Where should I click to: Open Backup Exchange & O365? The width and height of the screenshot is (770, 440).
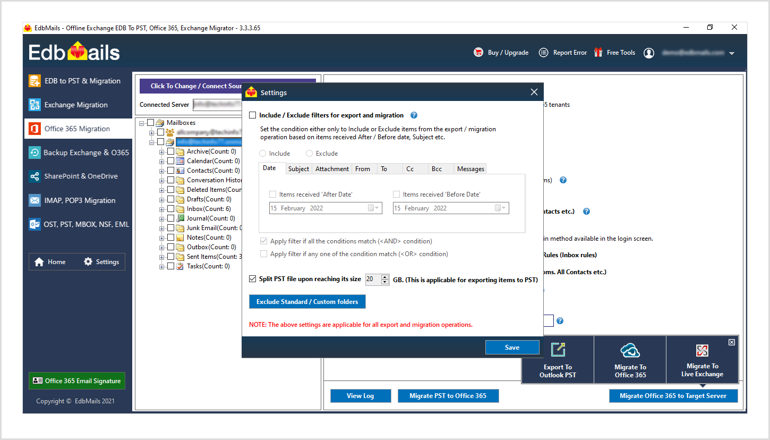click(x=78, y=153)
